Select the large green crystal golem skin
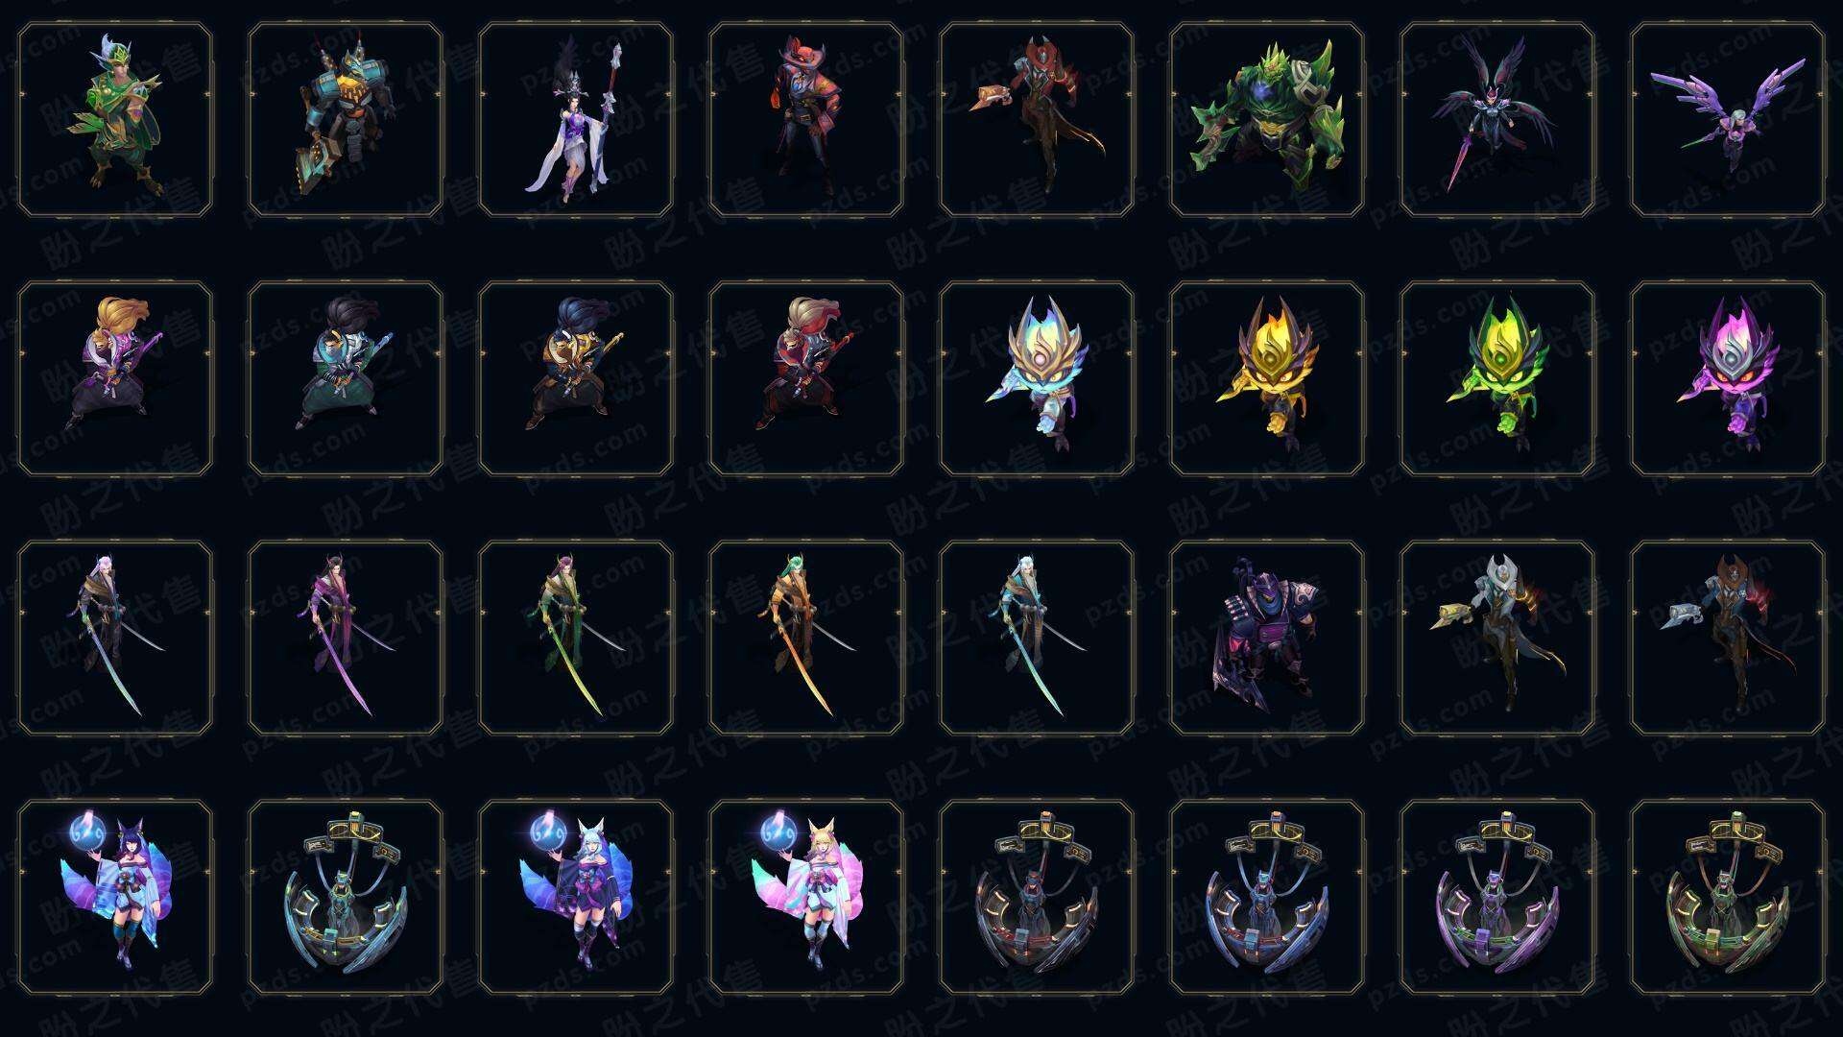 (x=1267, y=120)
